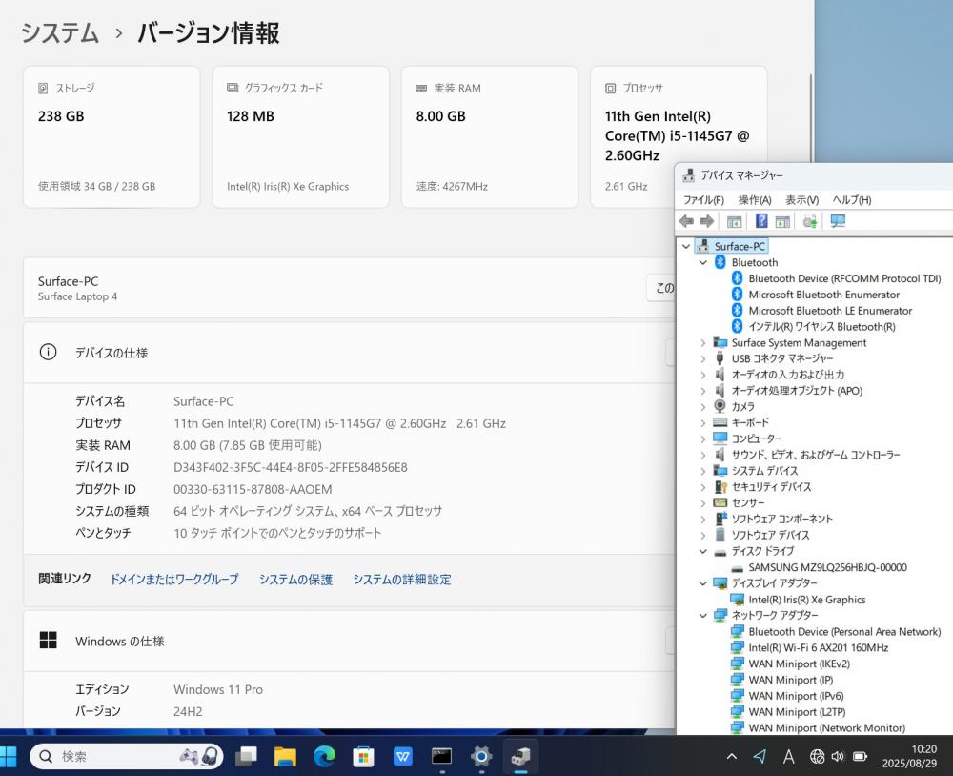Click the add drivers icon with green arrow
This screenshot has width=953, height=776.
(810, 221)
